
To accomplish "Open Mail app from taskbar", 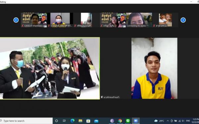I will [96, 121].
